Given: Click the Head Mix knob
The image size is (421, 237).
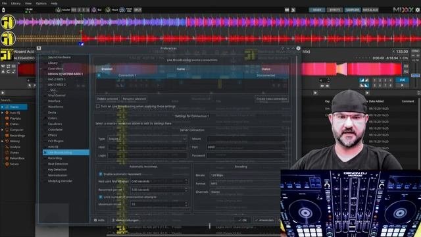Looking at the screenshot, I should [x=122, y=10].
